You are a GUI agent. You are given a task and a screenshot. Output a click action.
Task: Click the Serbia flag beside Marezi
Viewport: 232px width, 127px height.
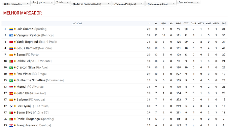(x=11, y=87)
